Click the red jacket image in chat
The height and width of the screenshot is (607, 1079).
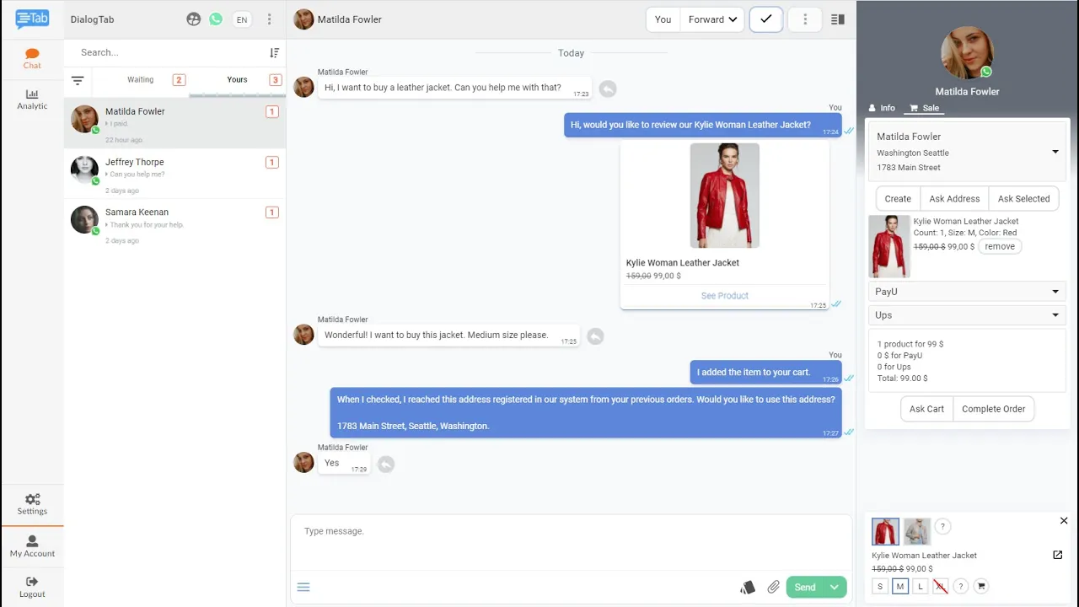click(x=725, y=196)
